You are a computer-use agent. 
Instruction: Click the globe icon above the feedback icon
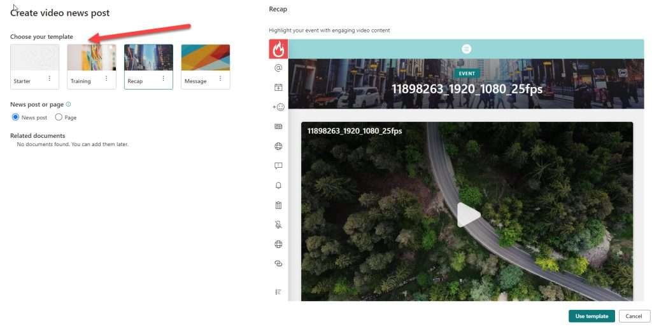click(x=279, y=146)
